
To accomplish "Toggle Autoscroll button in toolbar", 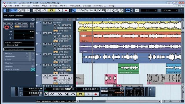I will (128, 10).
